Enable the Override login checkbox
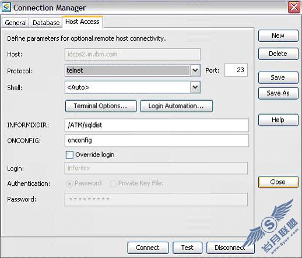The height and width of the screenshot is (258, 302). 69,155
